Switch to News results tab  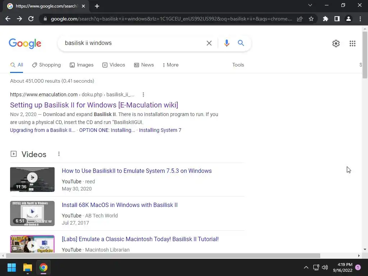(144, 65)
